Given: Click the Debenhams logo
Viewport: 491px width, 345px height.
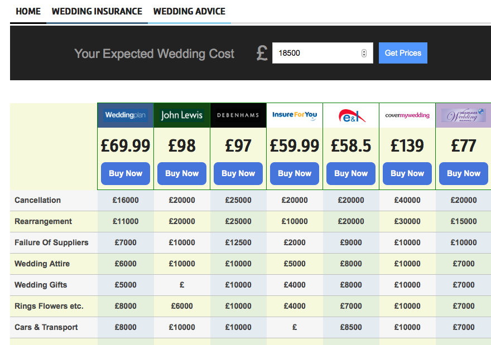Looking at the screenshot, I should 238,115.
